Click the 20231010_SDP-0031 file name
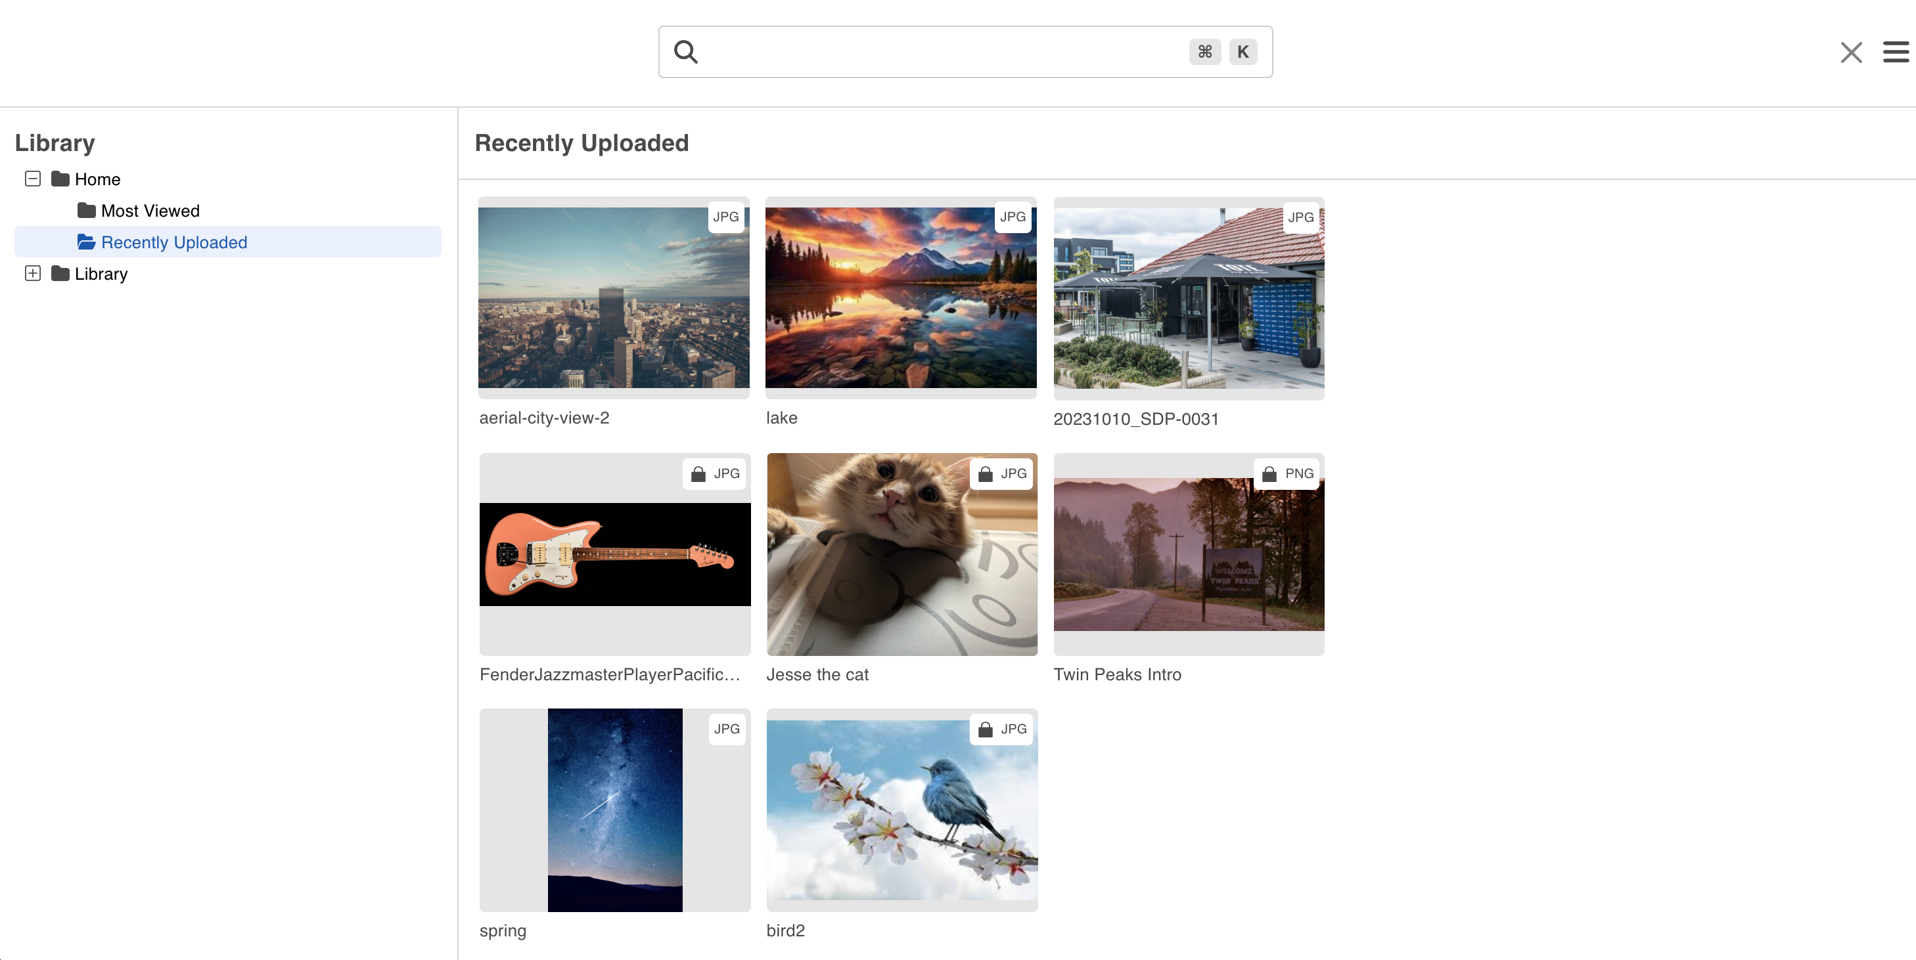This screenshot has width=1916, height=960. [1136, 419]
